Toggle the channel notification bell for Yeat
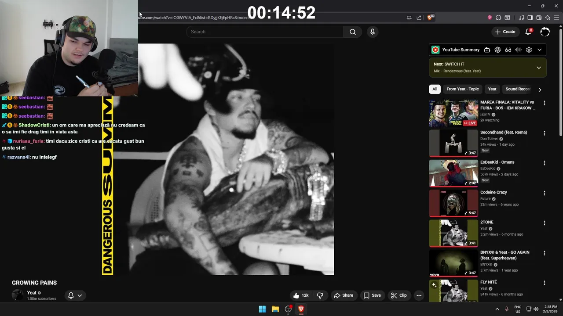Viewport: 563px width, 316px height. [x=71, y=295]
